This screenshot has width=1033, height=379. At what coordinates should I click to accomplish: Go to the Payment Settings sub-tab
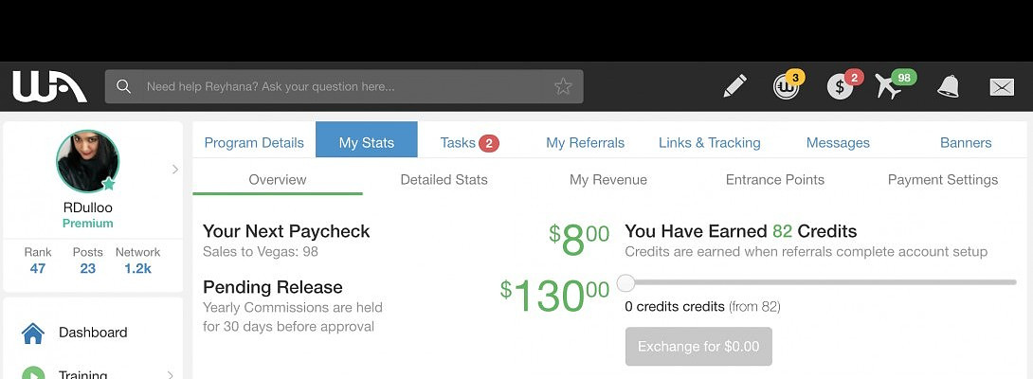[x=942, y=179]
